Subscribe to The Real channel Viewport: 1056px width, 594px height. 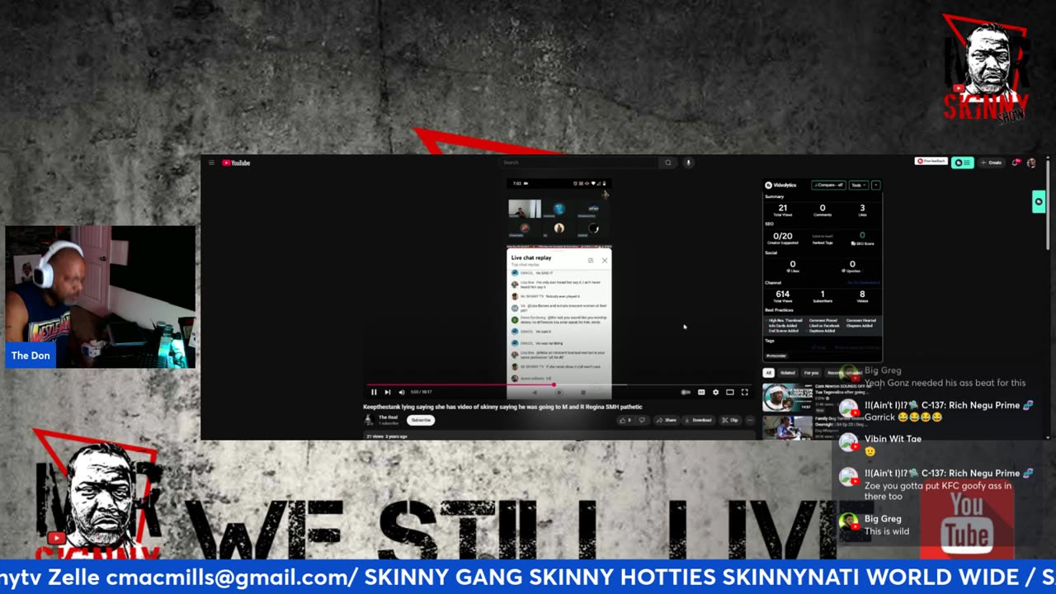pyautogui.click(x=421, y=420)
